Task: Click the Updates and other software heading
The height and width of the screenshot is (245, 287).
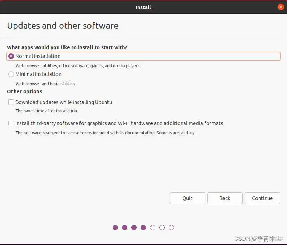Action: coord(62,25)
